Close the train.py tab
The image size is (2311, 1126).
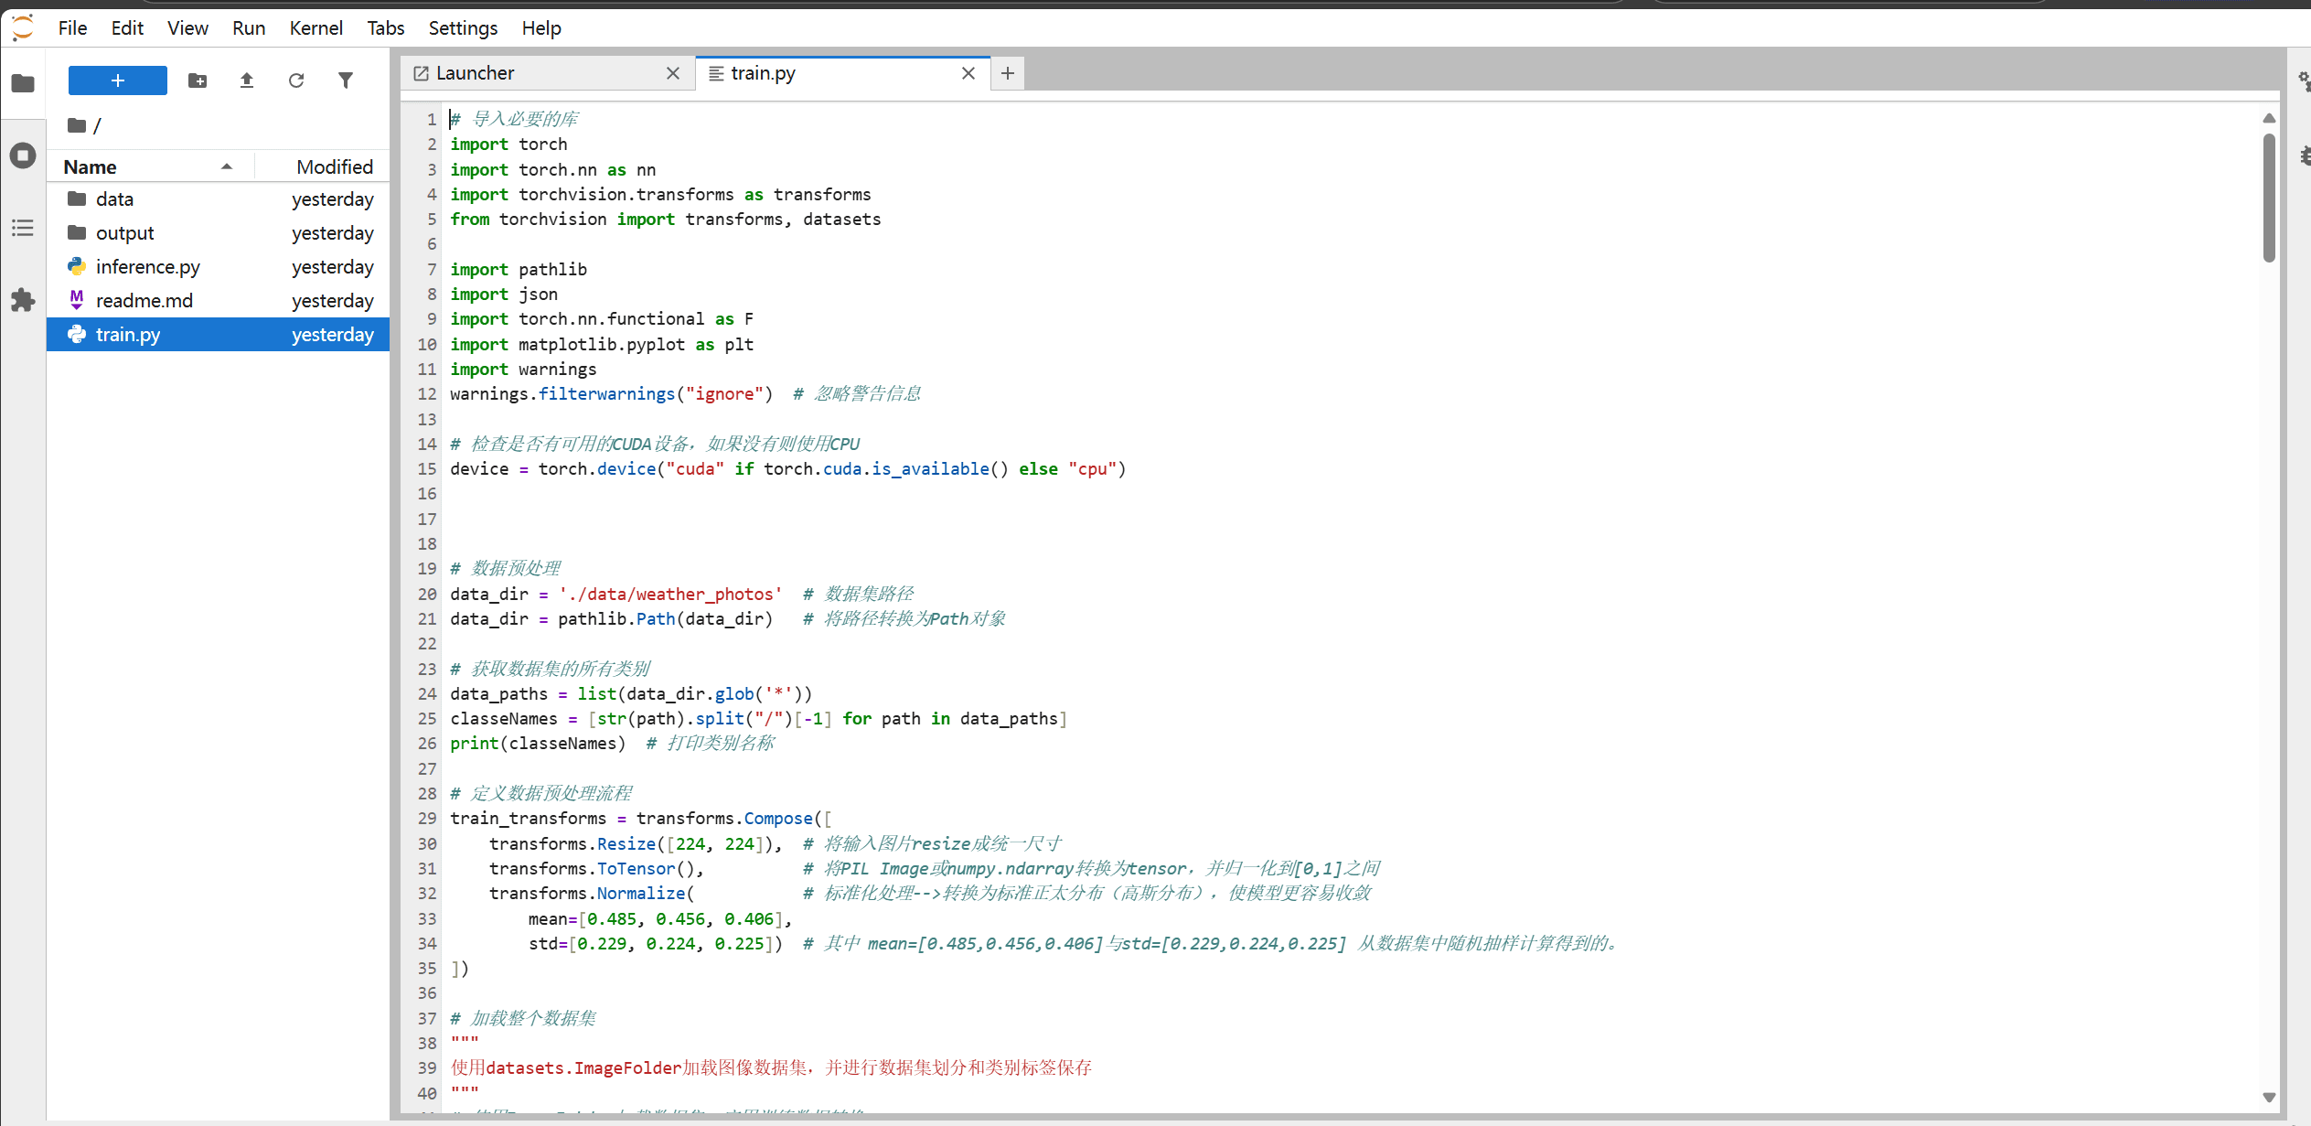968,73
